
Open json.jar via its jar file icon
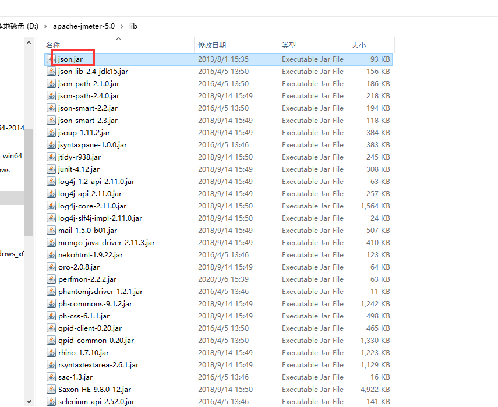pyautogui.click(x=51, y=59)
